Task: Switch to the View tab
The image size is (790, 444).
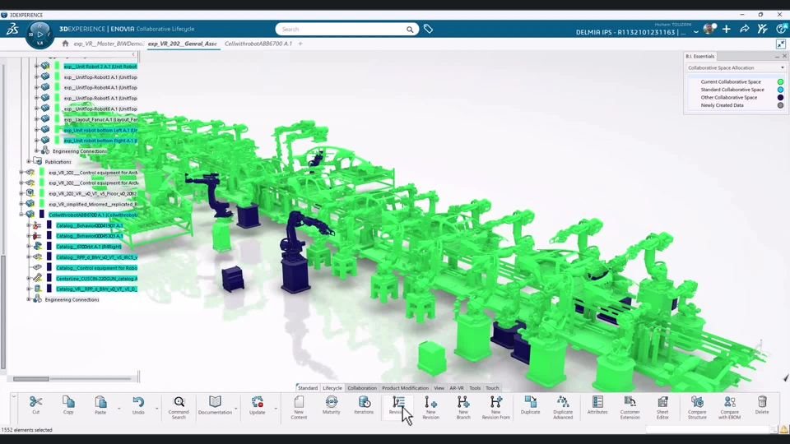Action: pyautogui.click(x=439, y=388)
